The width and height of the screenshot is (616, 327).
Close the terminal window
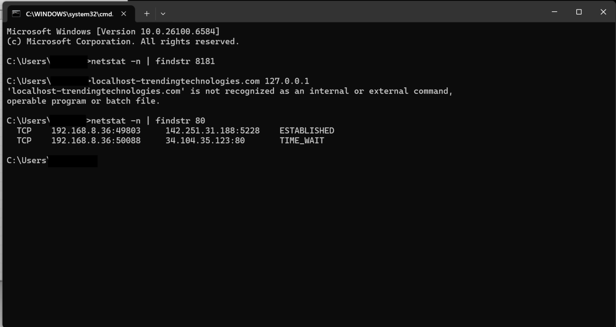[603, 12]
